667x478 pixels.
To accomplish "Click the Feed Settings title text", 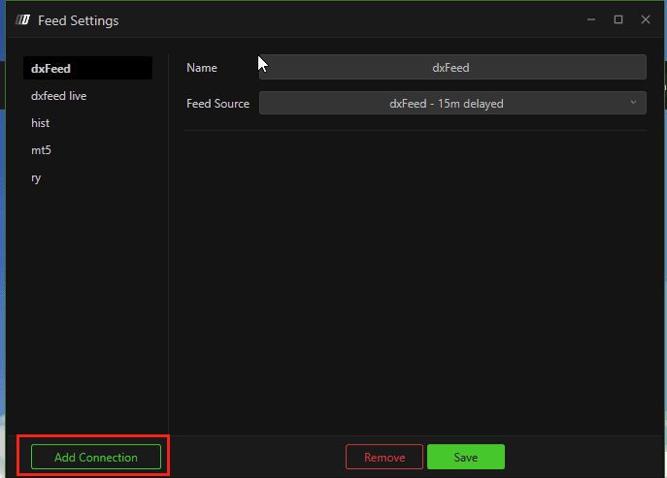I will [79, 20].
